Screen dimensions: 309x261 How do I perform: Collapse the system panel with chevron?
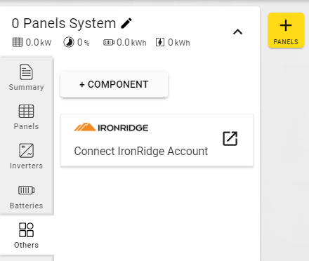(237, 32)
